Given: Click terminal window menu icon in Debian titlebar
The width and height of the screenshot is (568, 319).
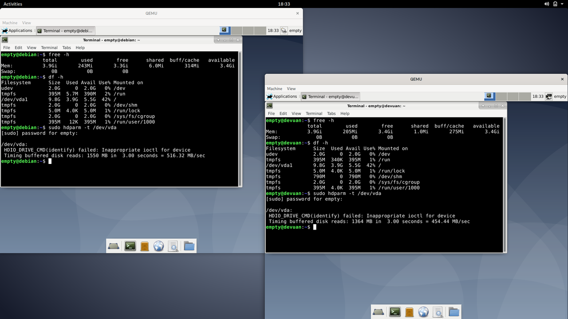Looking at the screenshot, I should [x=5, y=40].
